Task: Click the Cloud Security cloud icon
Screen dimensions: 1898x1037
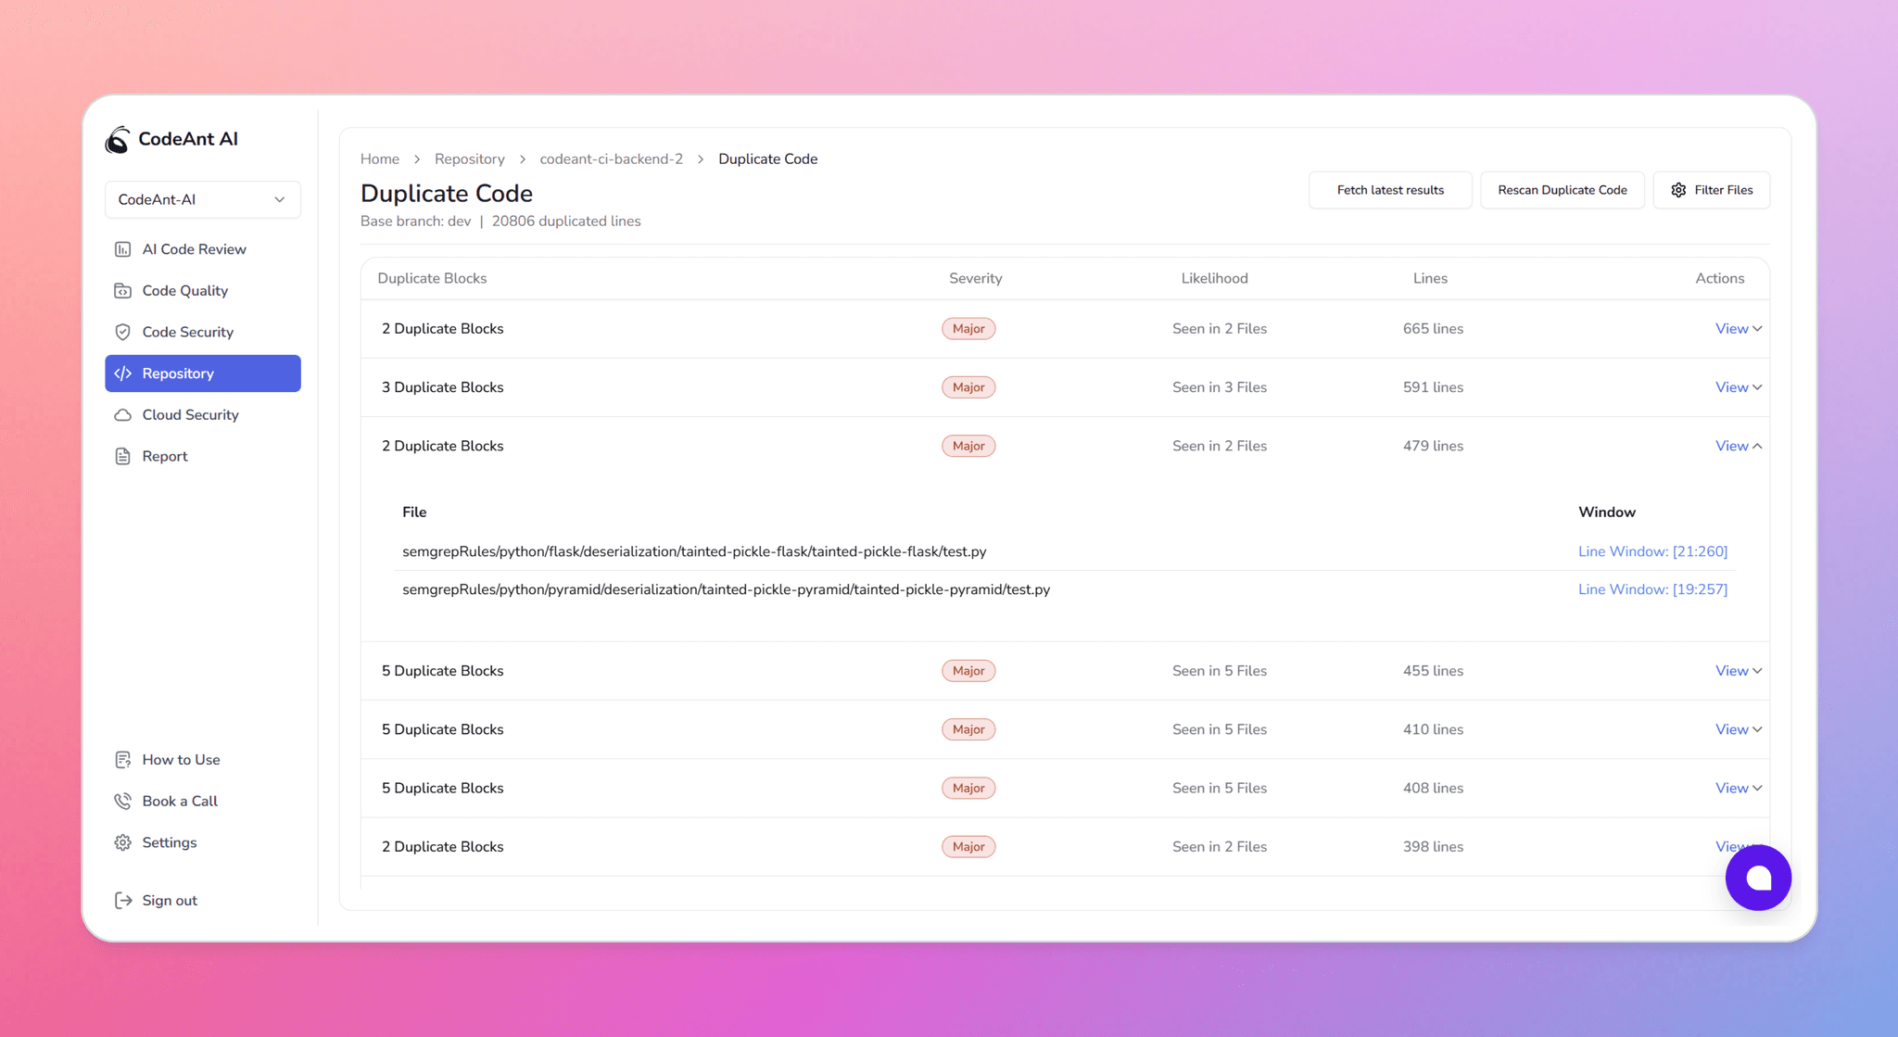Action: (x=123, y=414)
